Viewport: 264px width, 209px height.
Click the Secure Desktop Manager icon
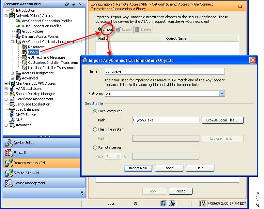(x=12, y=94)
